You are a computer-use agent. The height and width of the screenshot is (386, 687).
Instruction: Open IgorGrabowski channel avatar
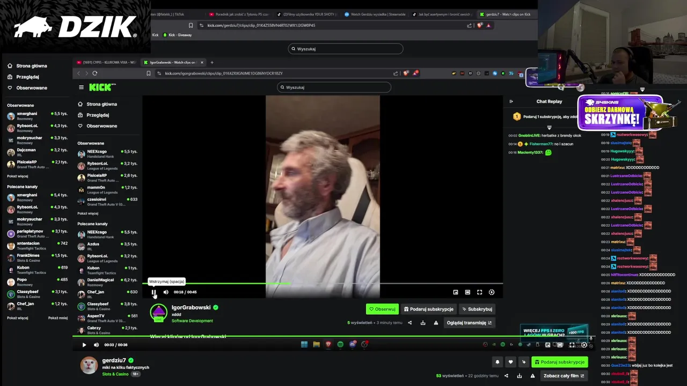tap(158, 313)
